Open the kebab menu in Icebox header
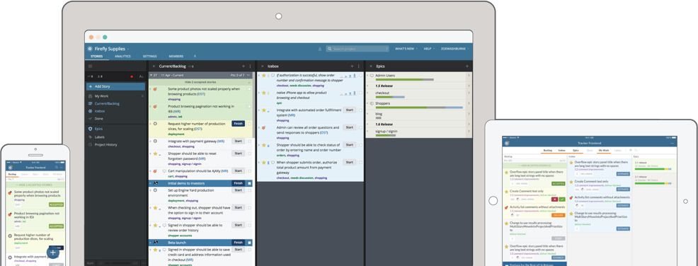This screenshot has height=266, width=698. pyautogui.click(x=359, y=66)
